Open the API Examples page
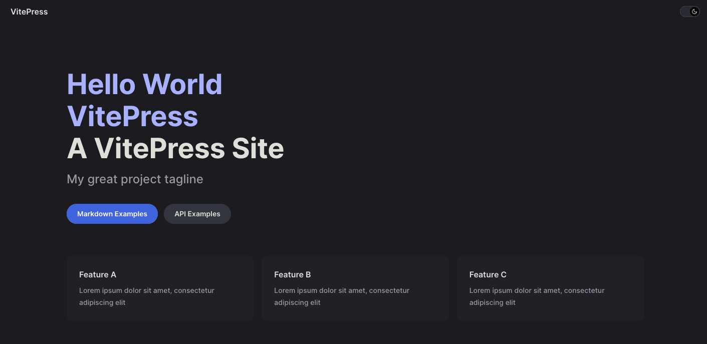Viewport: 707px width, 344px height. coord(197,214)
